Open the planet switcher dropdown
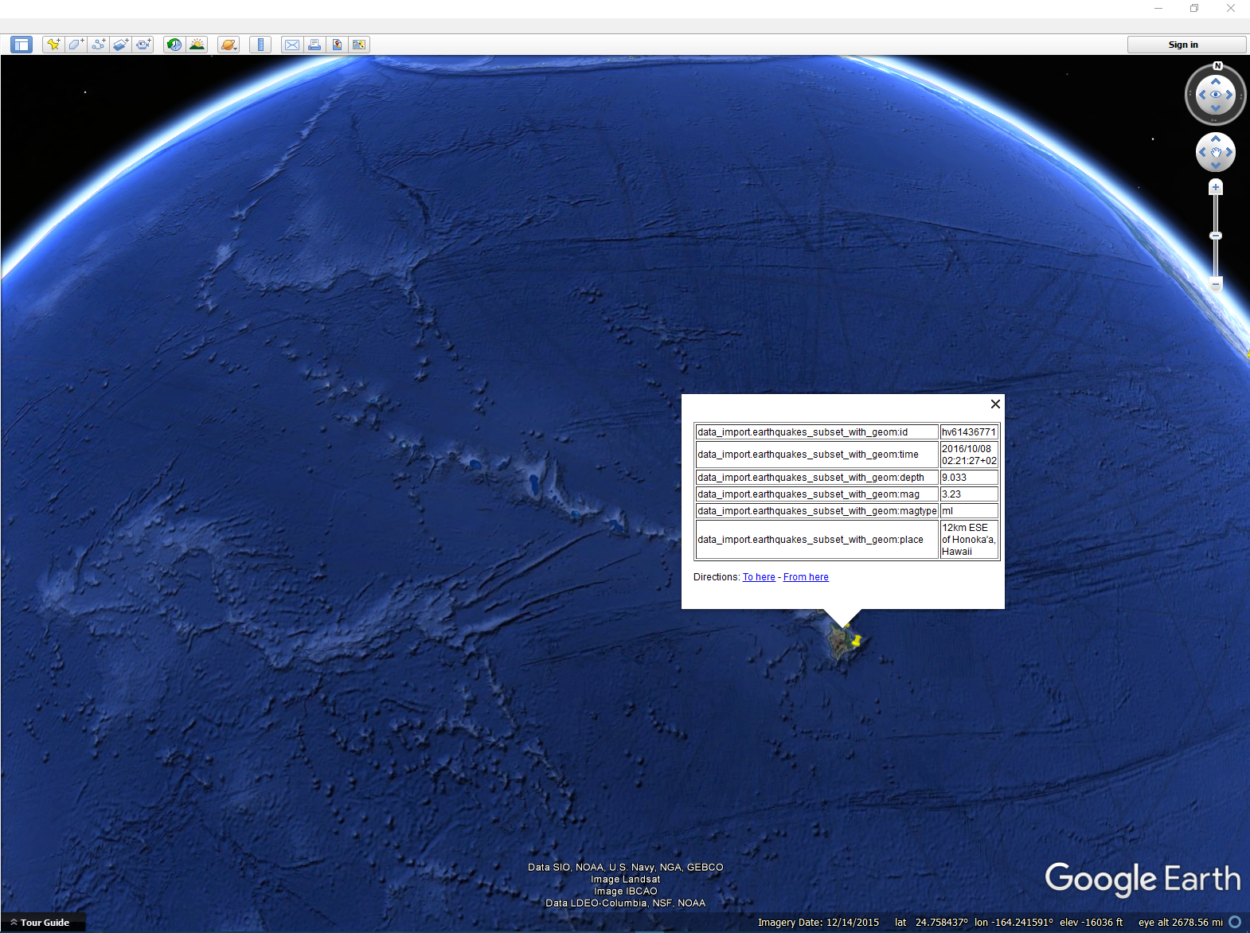This screenshot has height=933, width=1250. [229, 45]
